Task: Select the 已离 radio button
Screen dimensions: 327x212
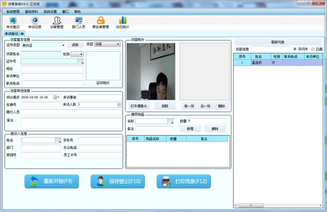Action: coord(313,49)
